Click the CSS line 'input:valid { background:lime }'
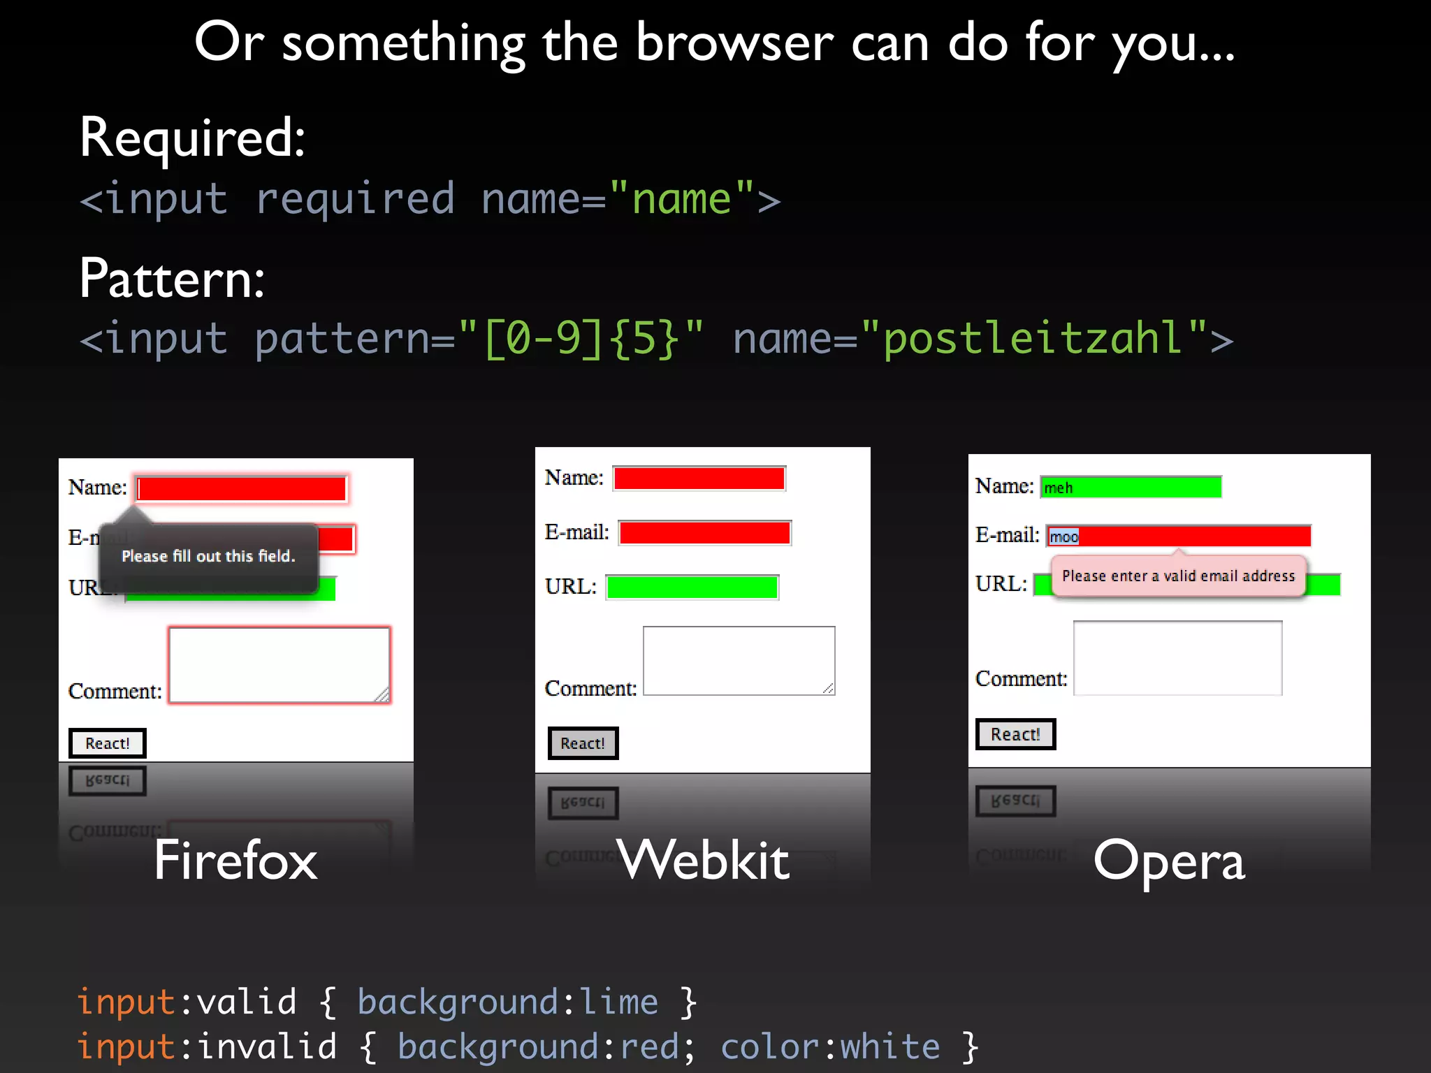This screenshot has width=1431, height=1073. point(387,1002)
